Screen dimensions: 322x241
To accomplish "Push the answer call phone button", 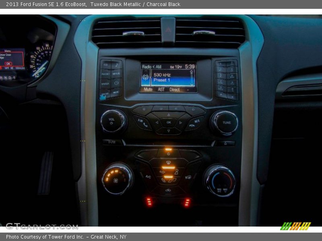I will click(143, 123).
